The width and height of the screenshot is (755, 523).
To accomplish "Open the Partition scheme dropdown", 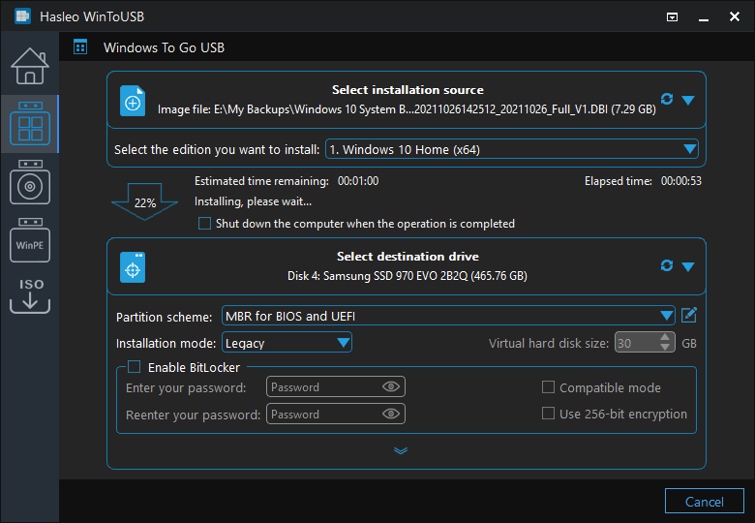I will pyautogui.click(x=448, y=316).
